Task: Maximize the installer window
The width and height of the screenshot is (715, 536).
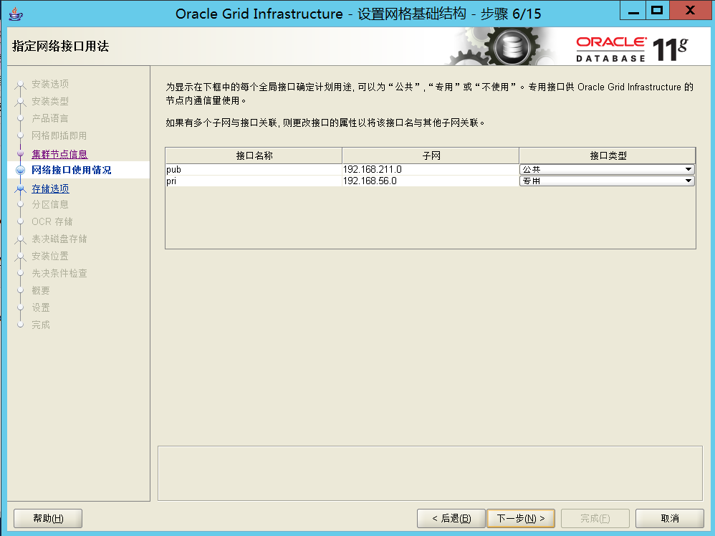Action: (657, 11)
